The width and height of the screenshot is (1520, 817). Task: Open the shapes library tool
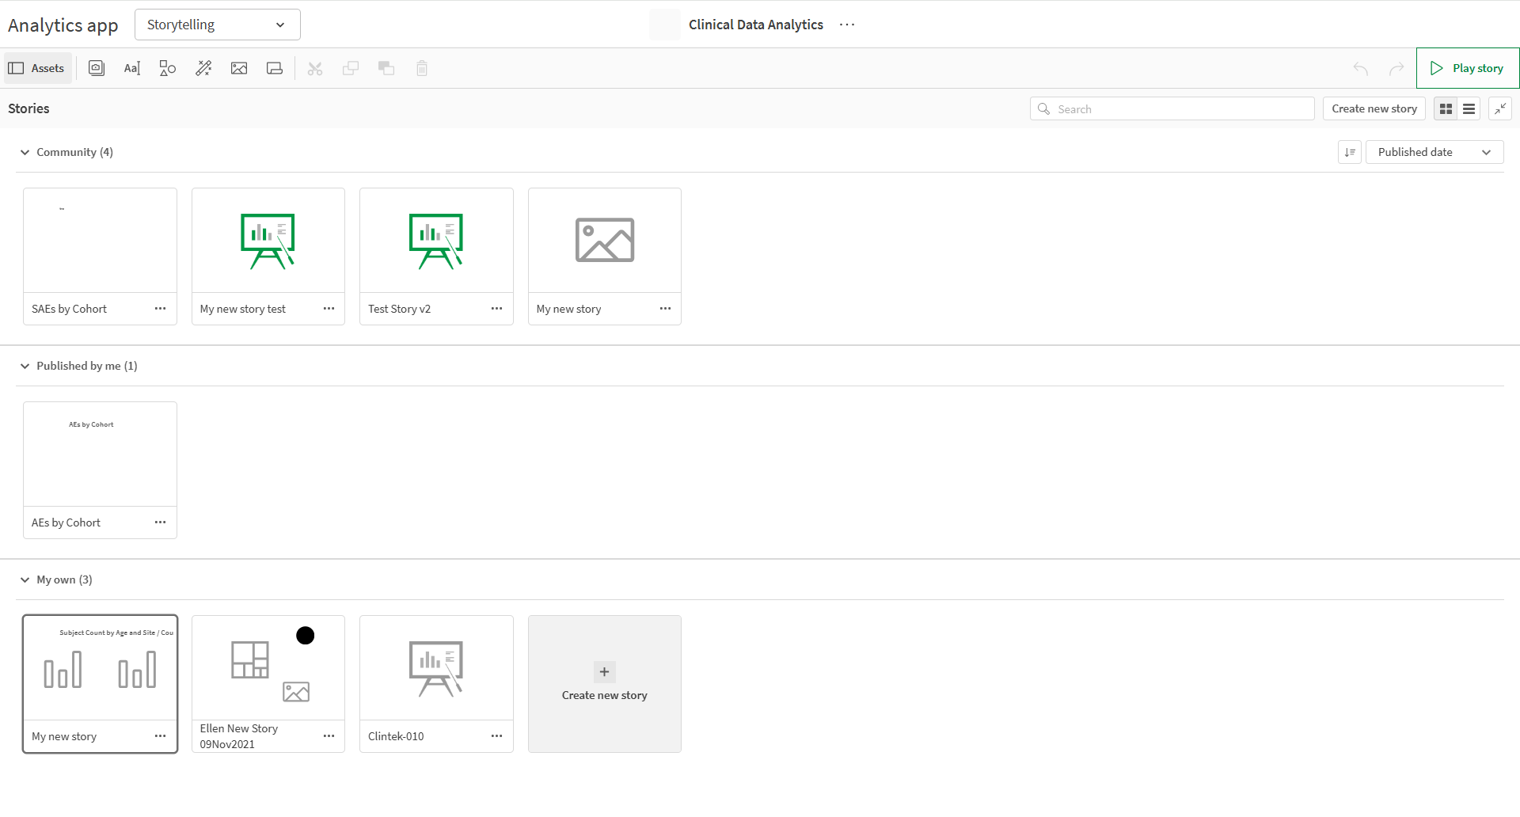click(168, 68)
